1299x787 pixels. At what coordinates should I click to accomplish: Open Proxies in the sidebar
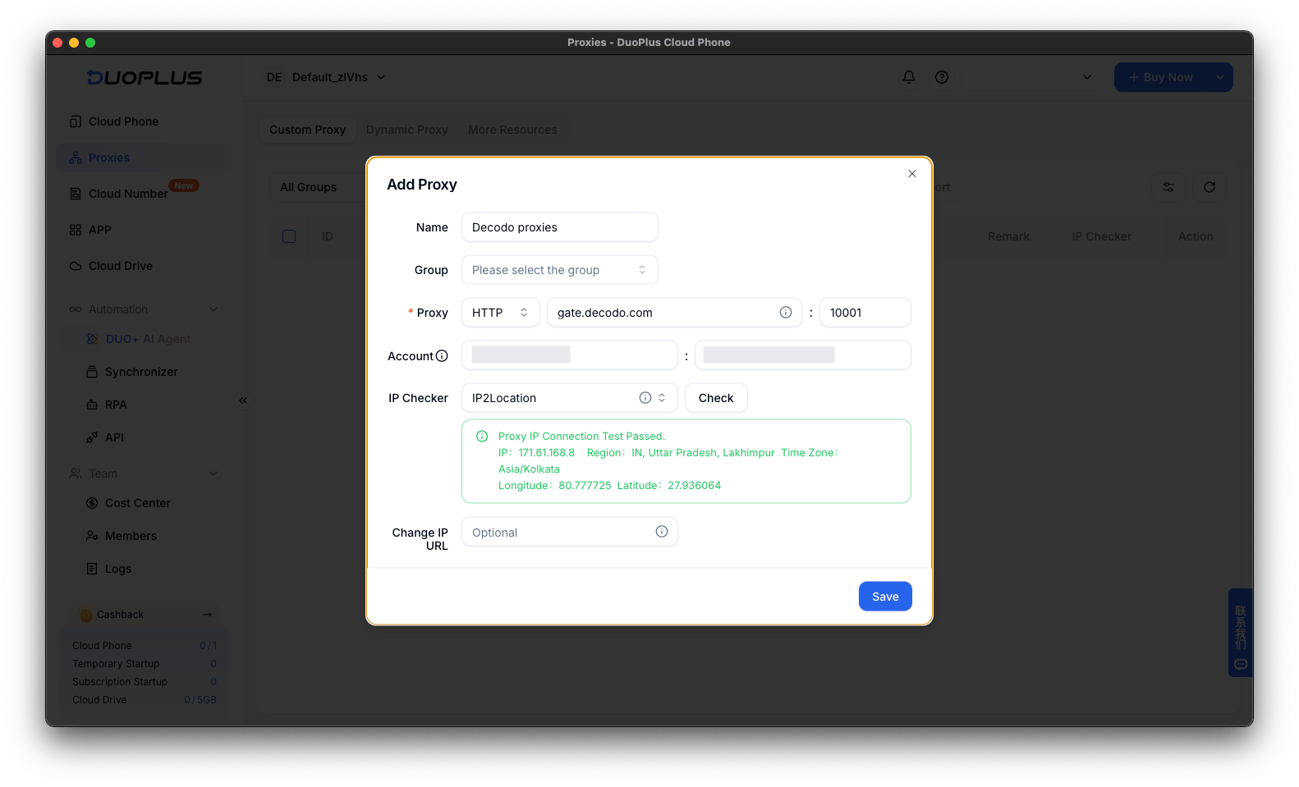coord(145,158)
